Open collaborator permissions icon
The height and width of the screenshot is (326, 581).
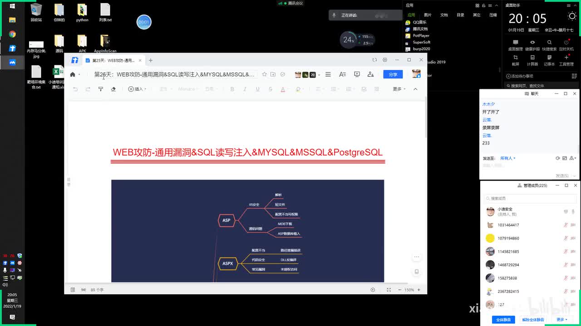(370, 74)
